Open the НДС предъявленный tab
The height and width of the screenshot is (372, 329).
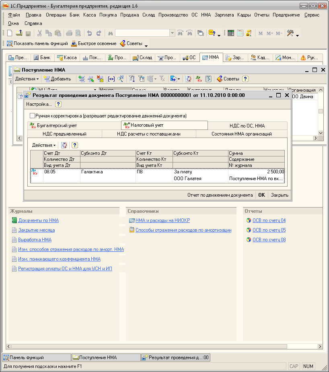click(x=64, y=134)
